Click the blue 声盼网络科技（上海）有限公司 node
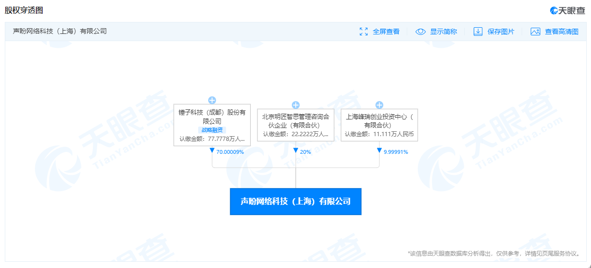The width and height of the screenshot is (591, 268). point(296,202)
